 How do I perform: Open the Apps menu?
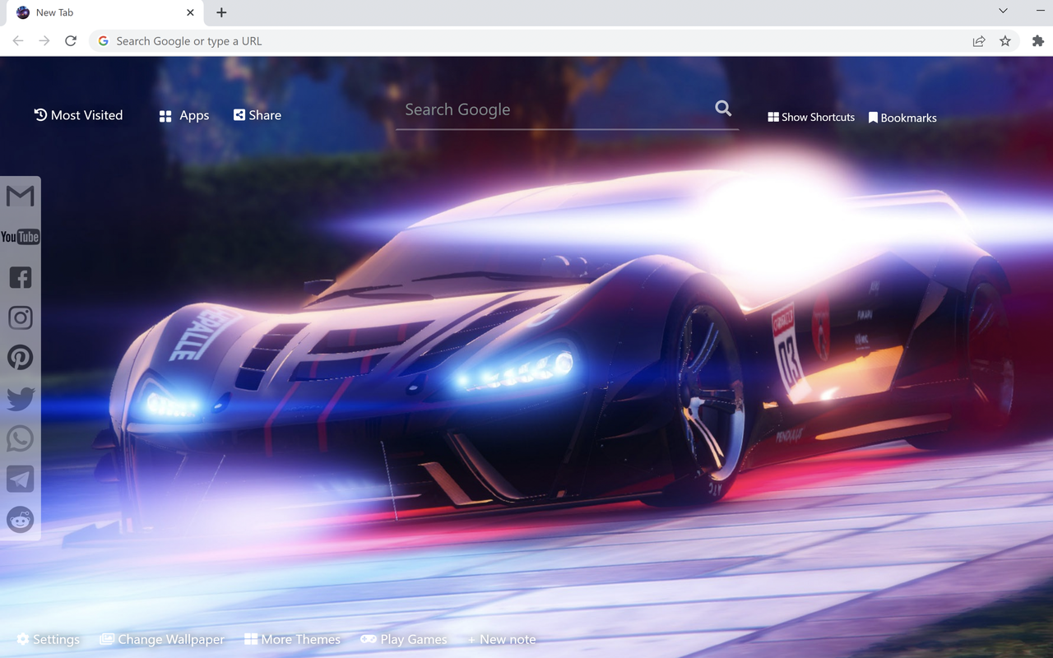tap(184, 116)
